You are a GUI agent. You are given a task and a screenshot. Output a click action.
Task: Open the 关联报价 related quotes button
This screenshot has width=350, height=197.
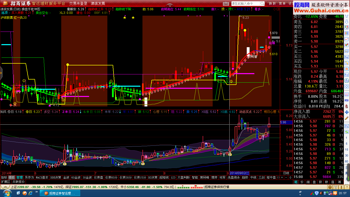click(x=18, y=182)
